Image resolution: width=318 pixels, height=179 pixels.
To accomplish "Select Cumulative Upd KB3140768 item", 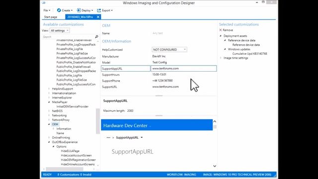I will (249, 54).
